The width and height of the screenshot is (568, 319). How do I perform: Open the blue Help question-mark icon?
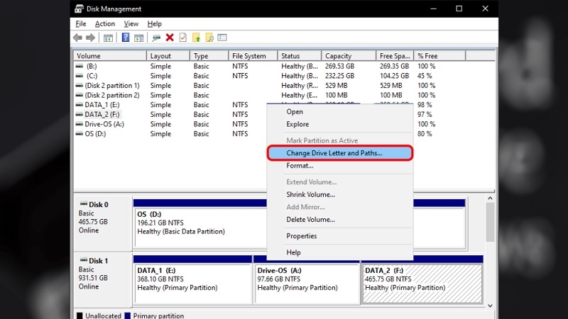(x=126, y=38)
